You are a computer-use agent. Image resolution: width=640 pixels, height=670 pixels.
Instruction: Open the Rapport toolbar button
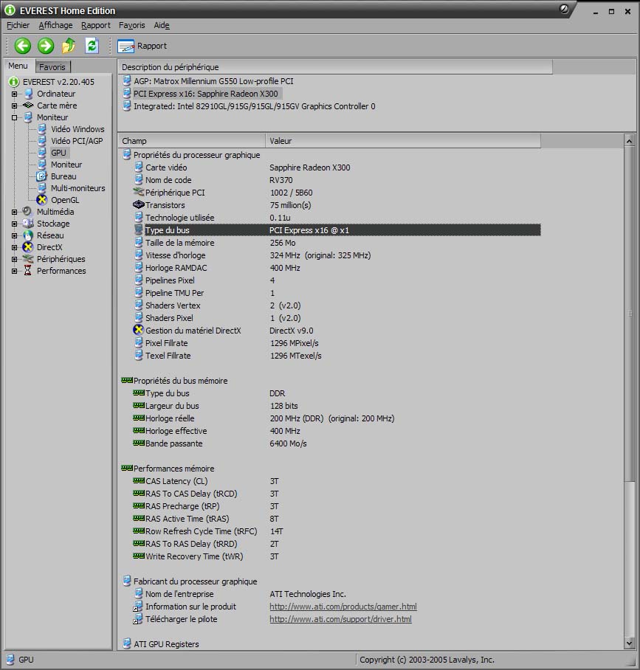[142, 46]
